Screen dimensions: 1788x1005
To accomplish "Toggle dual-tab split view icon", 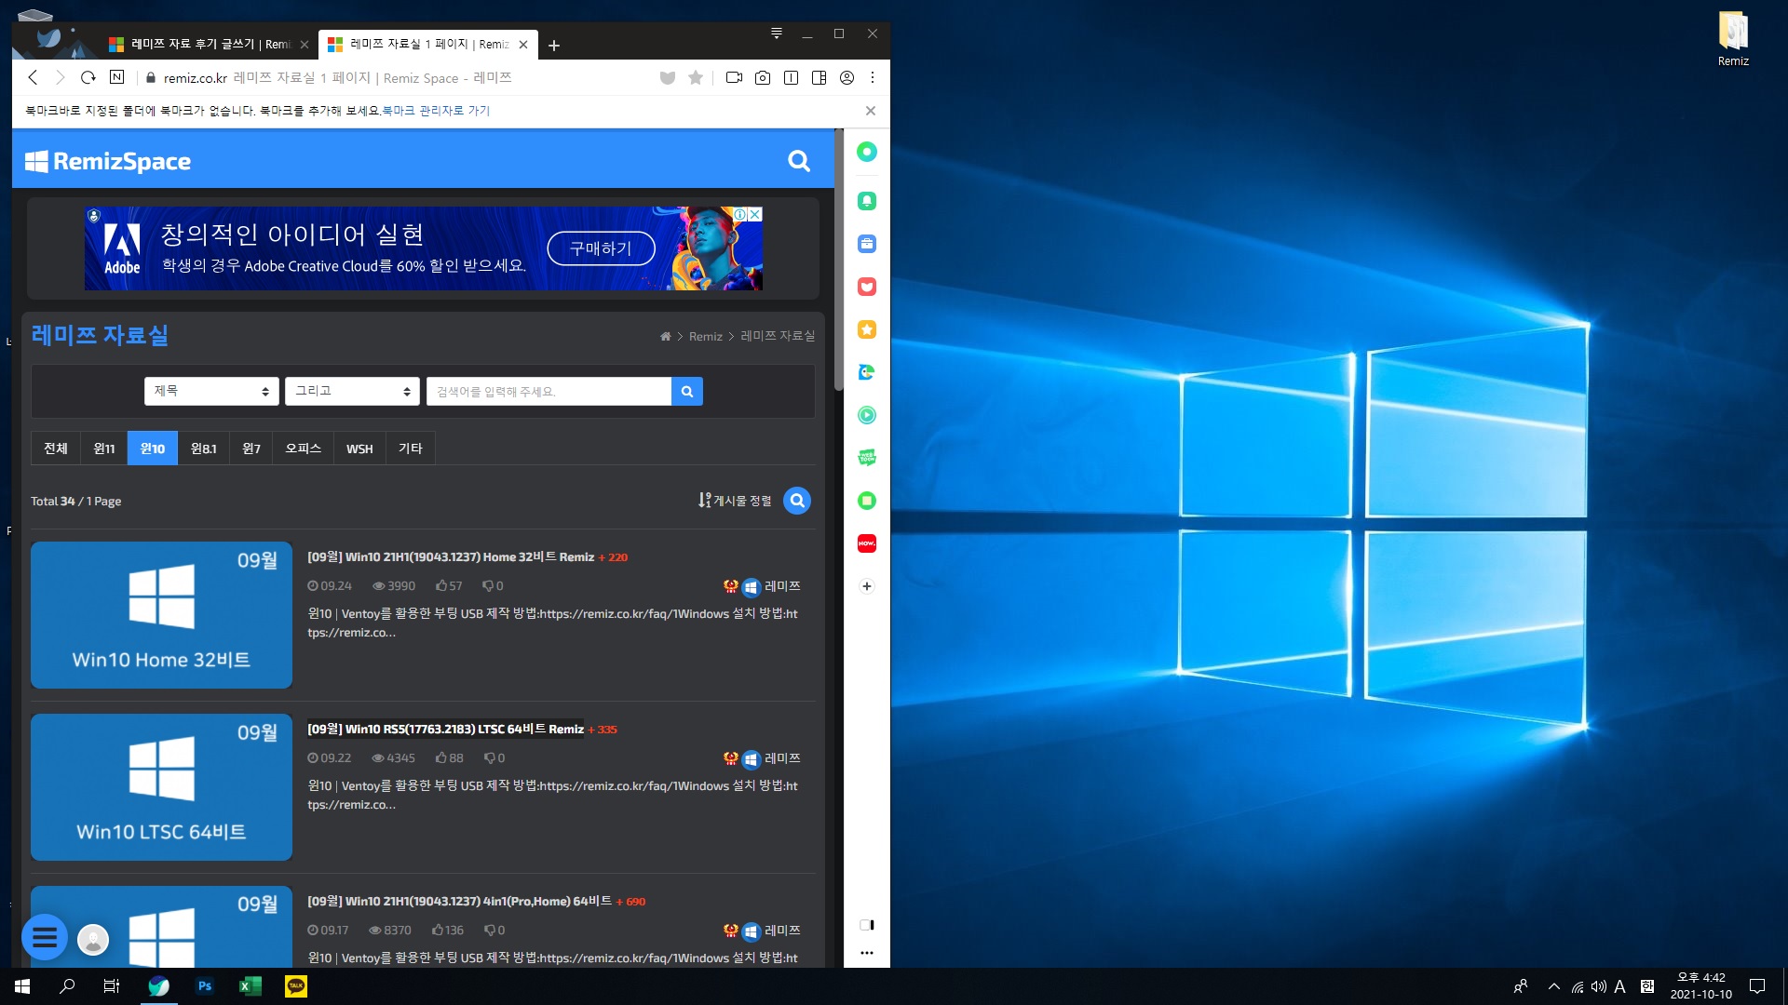I will pyautogui.click(x=791, y=77).
